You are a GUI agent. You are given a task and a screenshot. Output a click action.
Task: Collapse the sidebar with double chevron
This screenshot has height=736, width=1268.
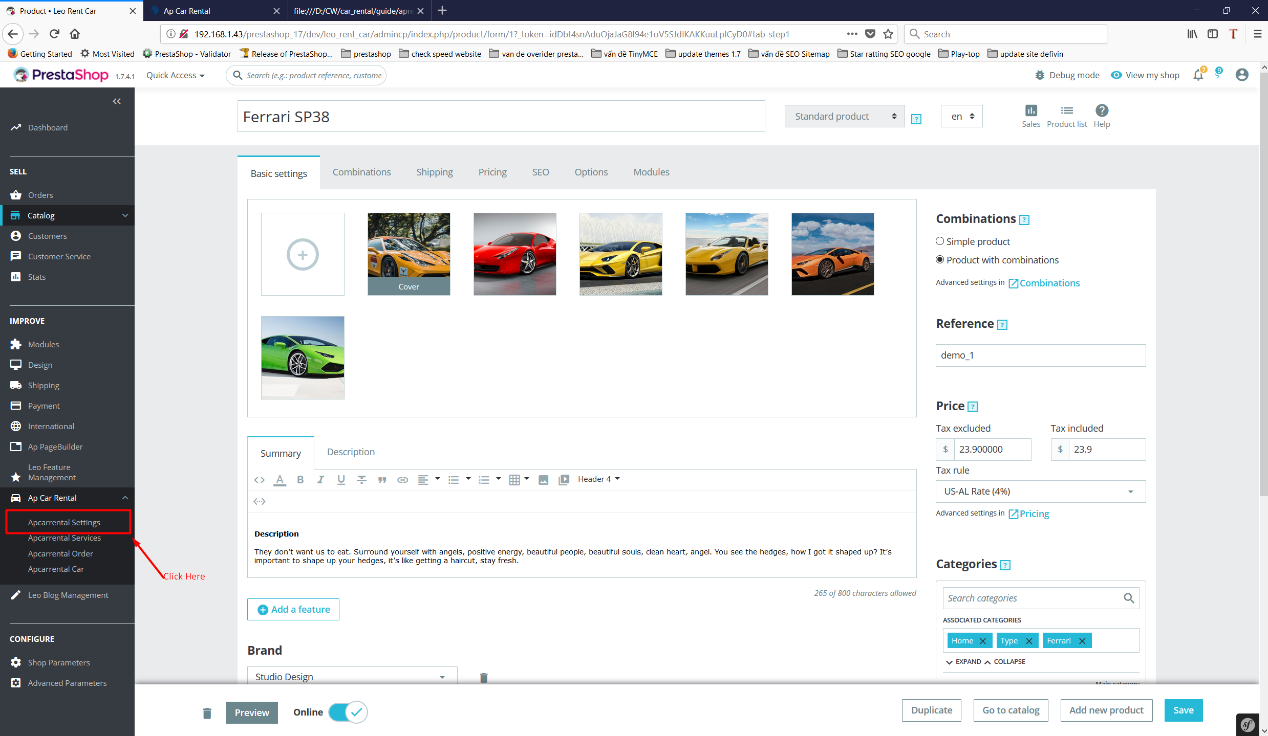point(117,101)
